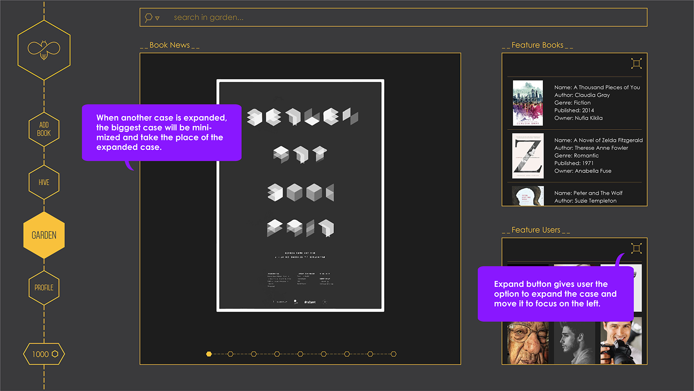Click the Feature Users heading
The width and height of the screenshot is (694, 391).
pyautogui.click(x=536, y=230)
